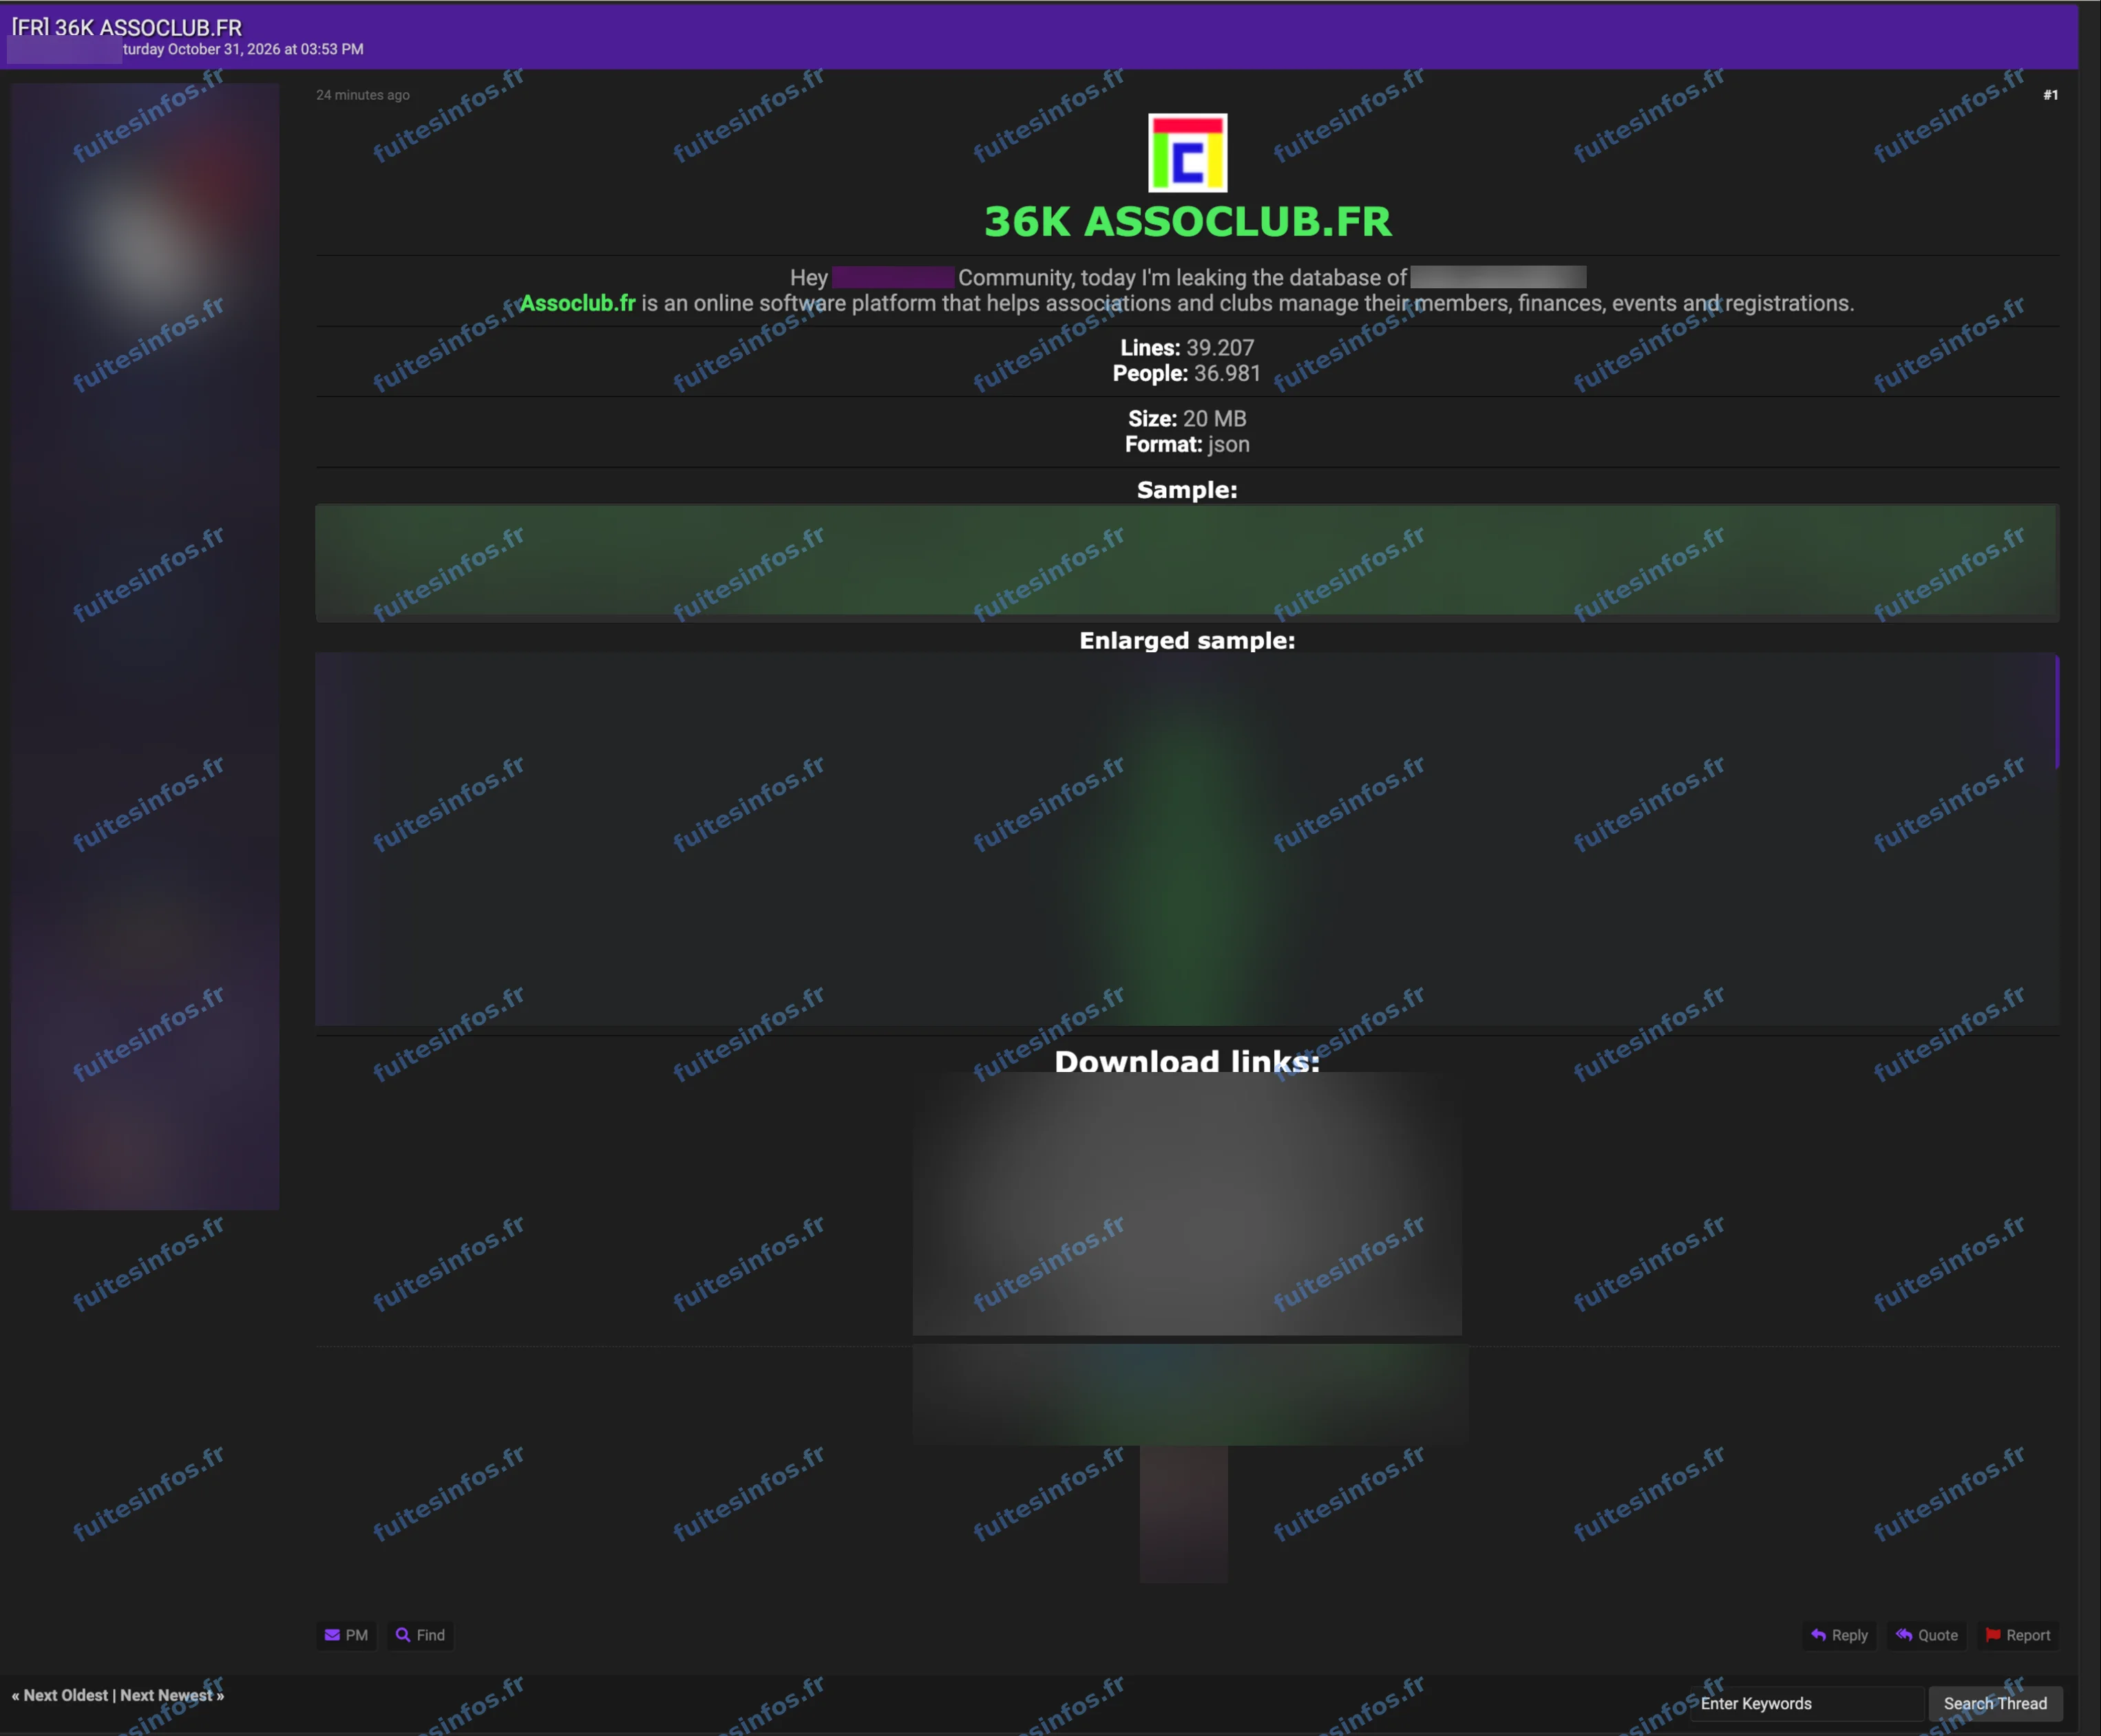Click the '24 minutes ago' timestamp

pyautogui.click(x=363, y=95)
